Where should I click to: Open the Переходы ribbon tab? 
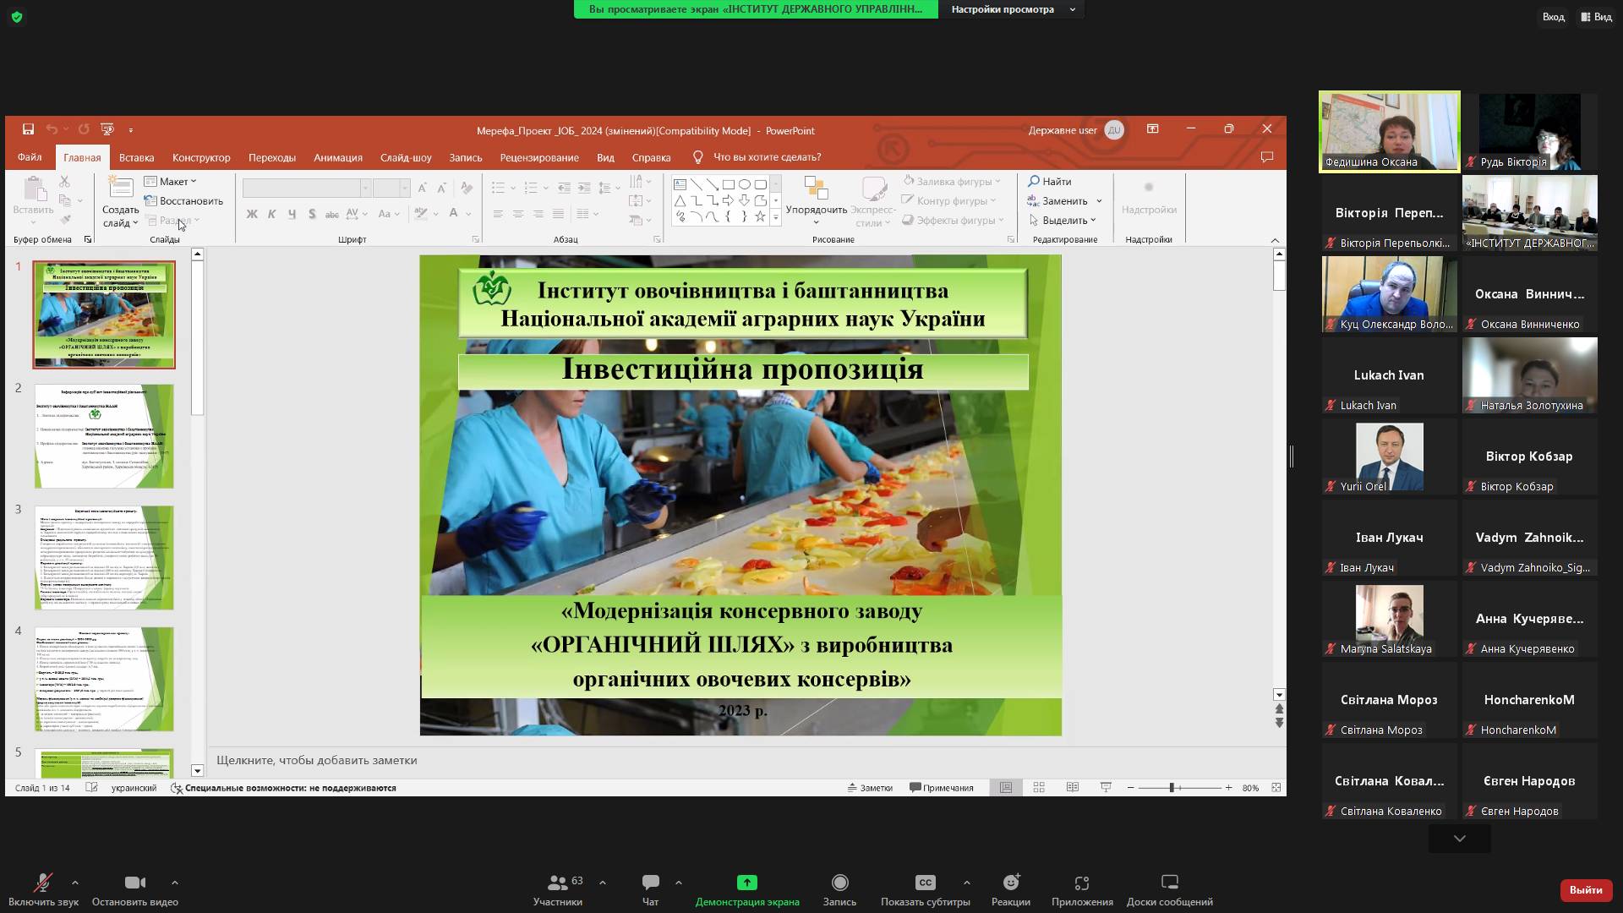271,157
